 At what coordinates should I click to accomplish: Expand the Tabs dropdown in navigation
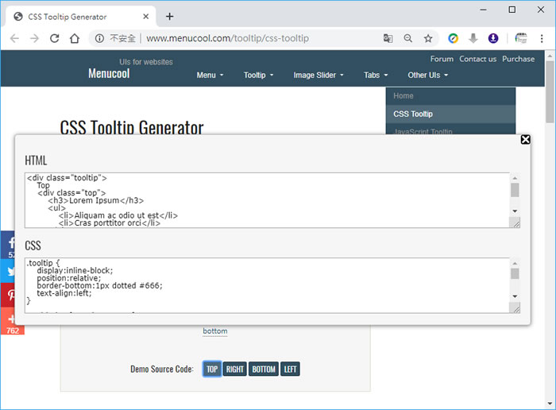click(376, 75)
